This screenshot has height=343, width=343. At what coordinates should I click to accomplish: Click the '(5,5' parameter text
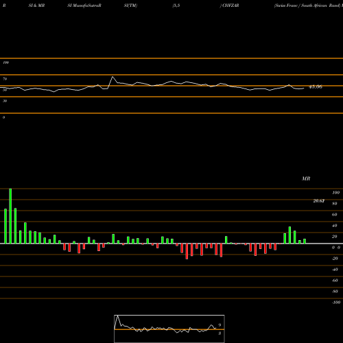pos(176,5)
